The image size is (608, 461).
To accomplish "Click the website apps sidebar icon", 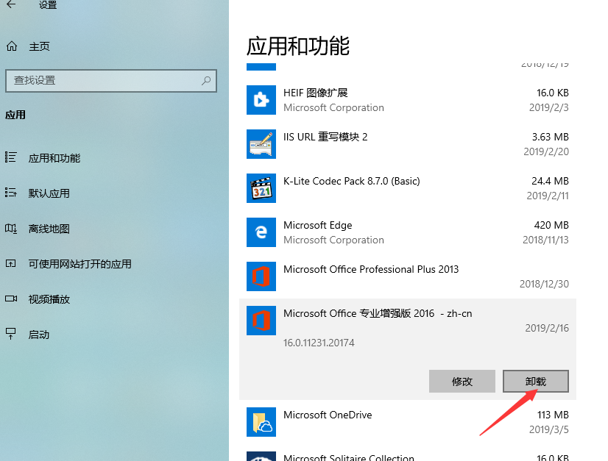I will pyautogui.click(x=10, y=264).
